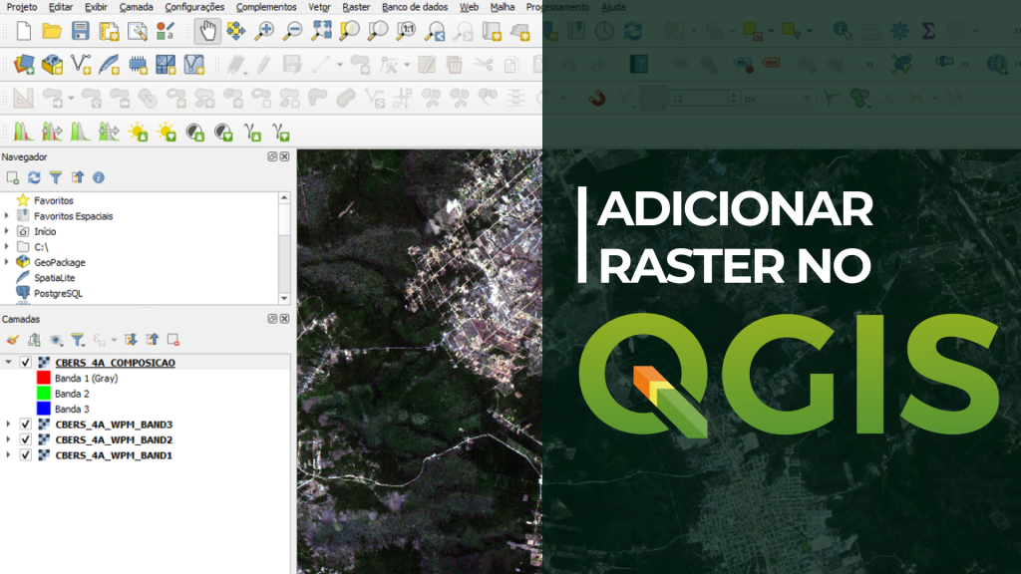Image resolution: width=1021 pixels, height=574 pixels.
Task: Click the Zoom Full extent icon
Action: (321, 31)
